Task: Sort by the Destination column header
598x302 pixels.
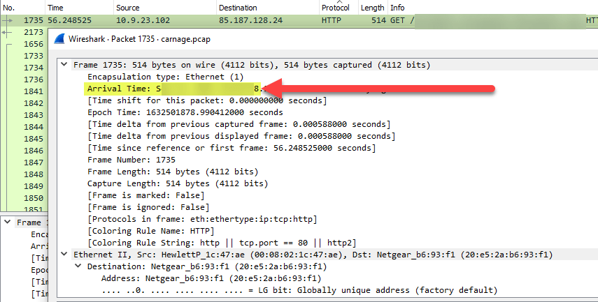Action: click(238, 7)
